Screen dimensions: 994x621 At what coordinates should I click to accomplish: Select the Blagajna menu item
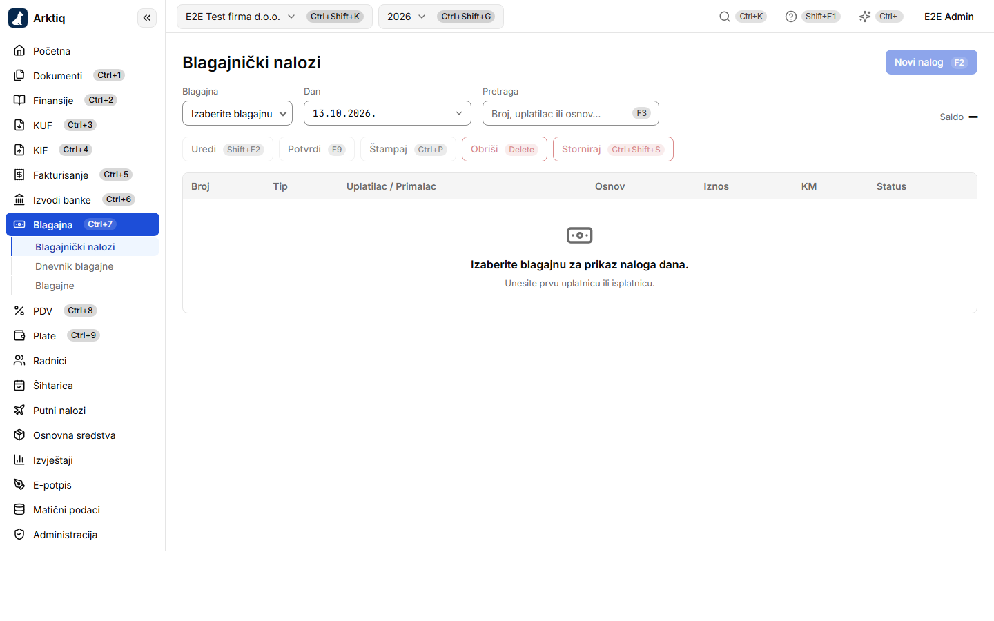(82, 224)
